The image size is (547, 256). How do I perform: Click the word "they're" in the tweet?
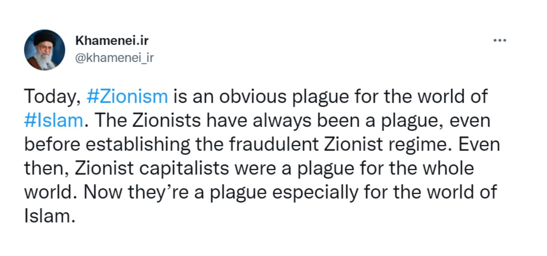158,193
